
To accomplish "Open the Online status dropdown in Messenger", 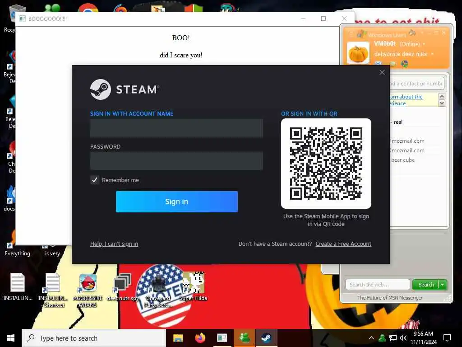I will [x=424, y=44].
